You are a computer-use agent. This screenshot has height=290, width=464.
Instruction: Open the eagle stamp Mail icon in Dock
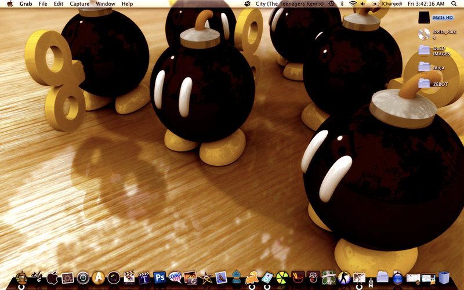point(221,278)
